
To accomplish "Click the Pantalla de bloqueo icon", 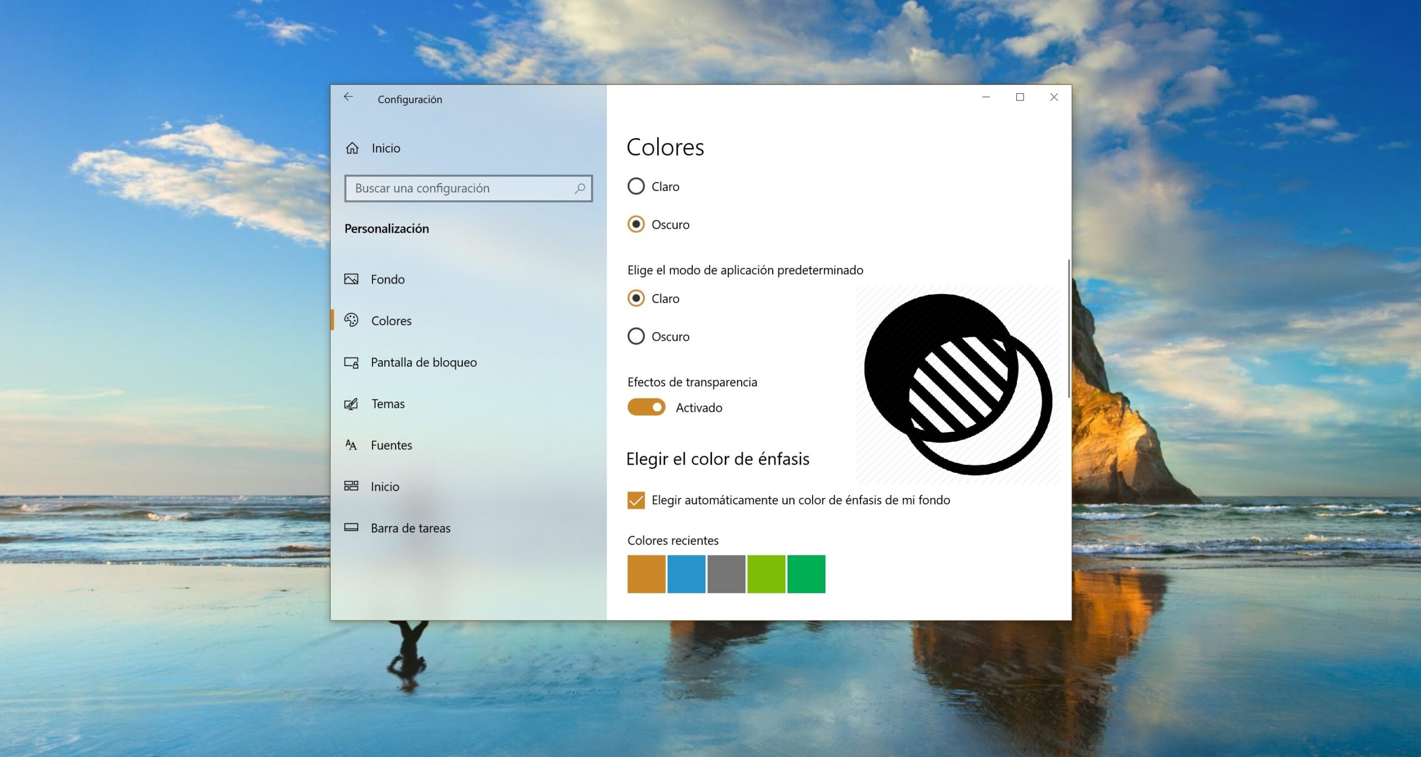I will [x=351, y=362].
